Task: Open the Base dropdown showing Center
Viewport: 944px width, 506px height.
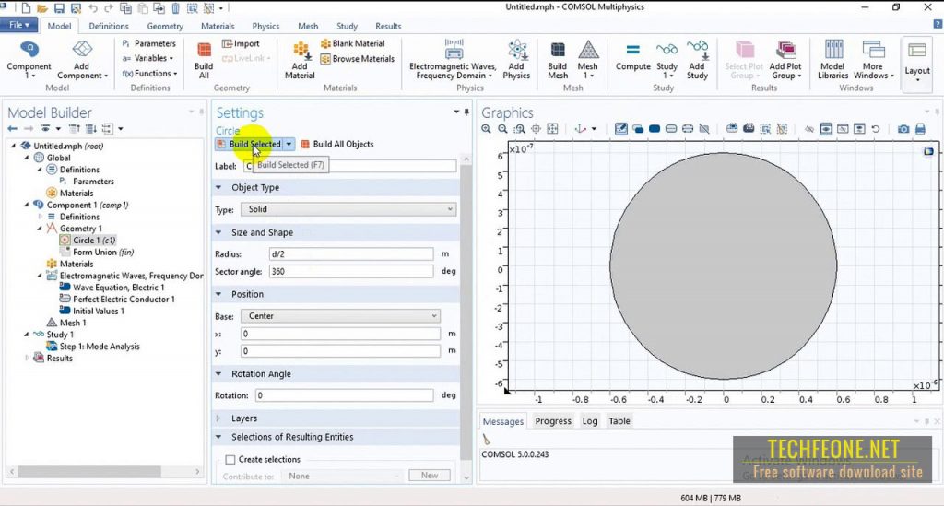Action: coord(340,316)
